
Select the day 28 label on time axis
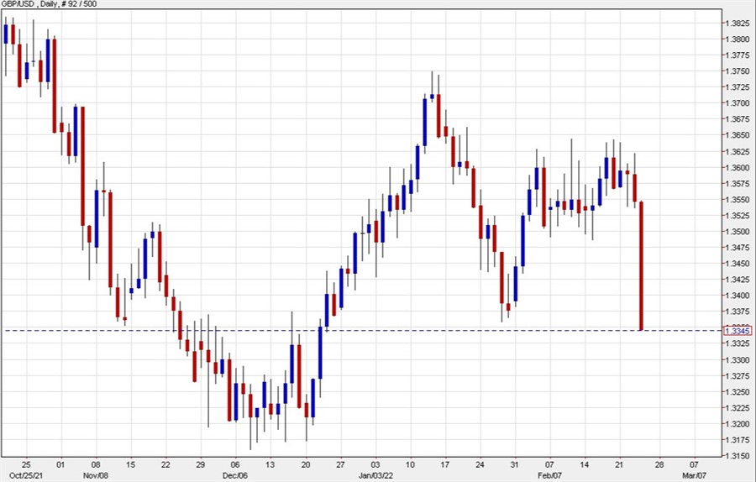(659, 465)
